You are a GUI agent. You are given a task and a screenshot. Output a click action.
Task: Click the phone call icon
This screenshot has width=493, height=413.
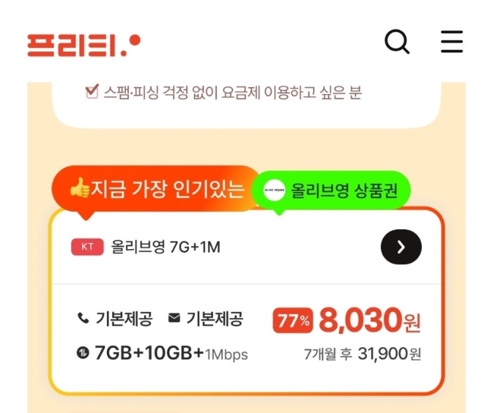[x=83, y=318]
